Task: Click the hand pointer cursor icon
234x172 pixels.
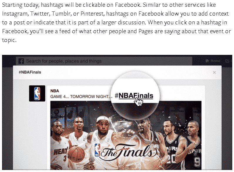Action: pos(138,102)
